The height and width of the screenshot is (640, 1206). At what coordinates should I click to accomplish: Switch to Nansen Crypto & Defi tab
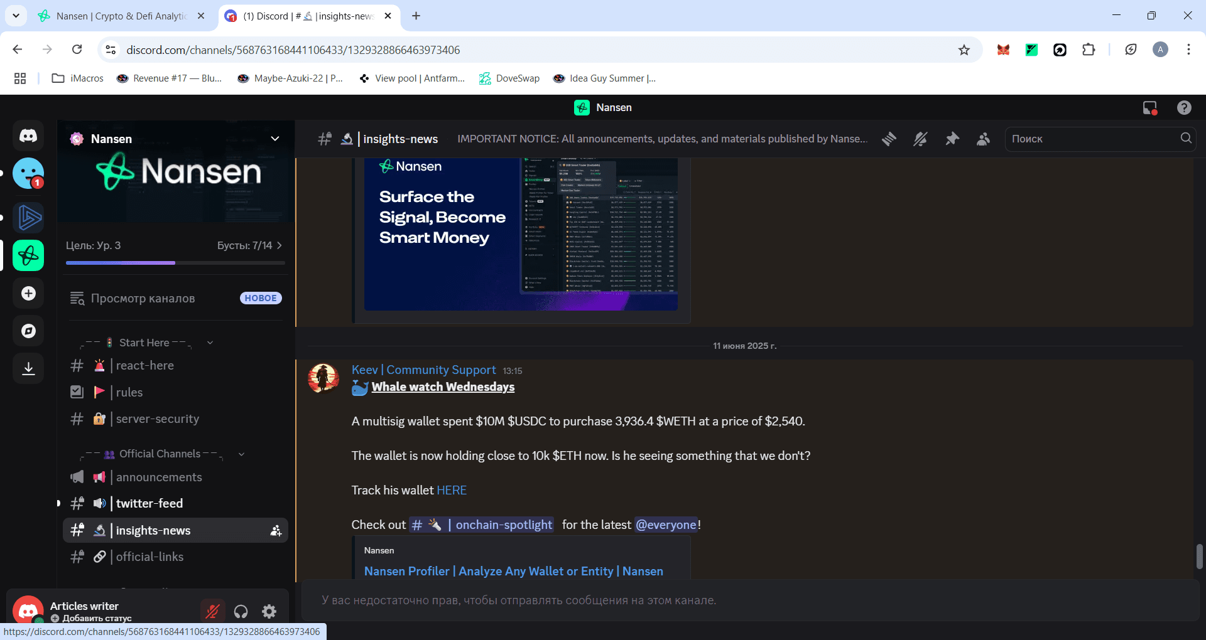tap(121, 16)
